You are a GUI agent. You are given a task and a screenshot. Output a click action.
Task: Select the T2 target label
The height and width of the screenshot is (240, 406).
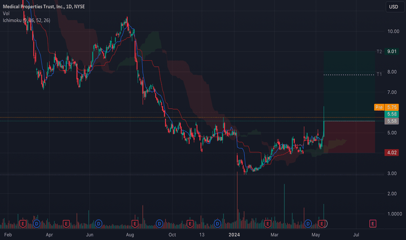tap(379, 51)
